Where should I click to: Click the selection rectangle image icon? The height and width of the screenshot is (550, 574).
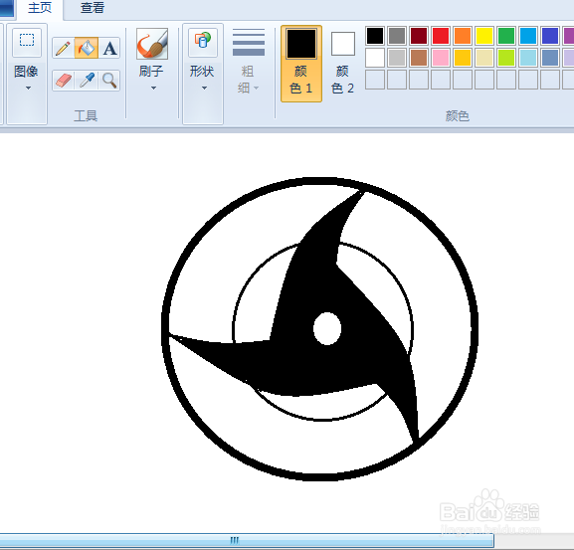(27, 43)
